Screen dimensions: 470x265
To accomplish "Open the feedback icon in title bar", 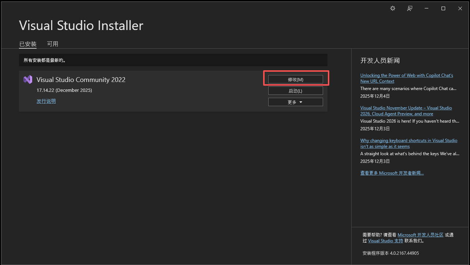I will [410, 8].
